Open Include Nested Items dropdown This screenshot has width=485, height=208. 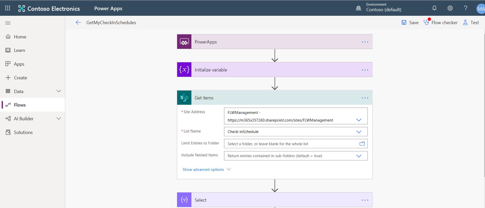(359, 156)
